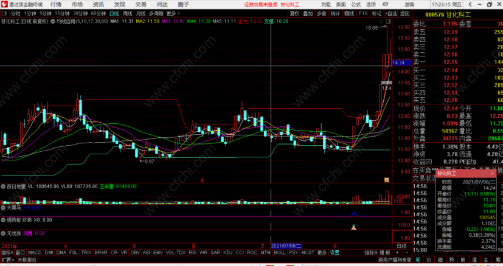Toggle the sidebar panel icon left of 分时
503x266 pixels.
tap(4, 13)
